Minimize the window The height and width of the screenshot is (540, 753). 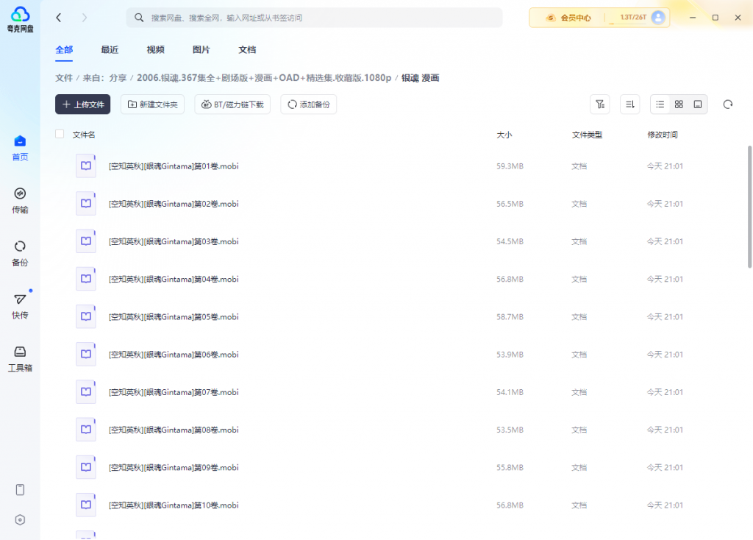[693, 18]
